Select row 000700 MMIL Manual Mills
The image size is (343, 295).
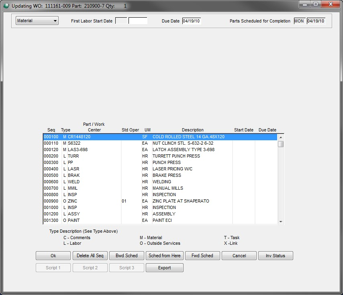[x=160, y=188]
